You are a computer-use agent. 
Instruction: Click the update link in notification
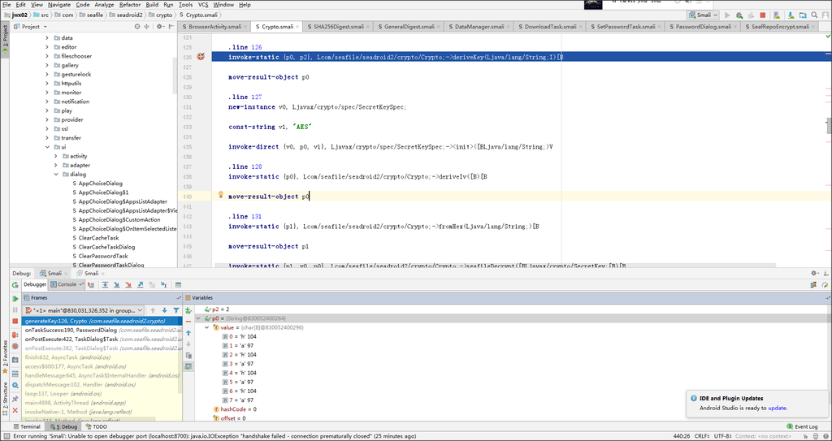click(777, 408)
